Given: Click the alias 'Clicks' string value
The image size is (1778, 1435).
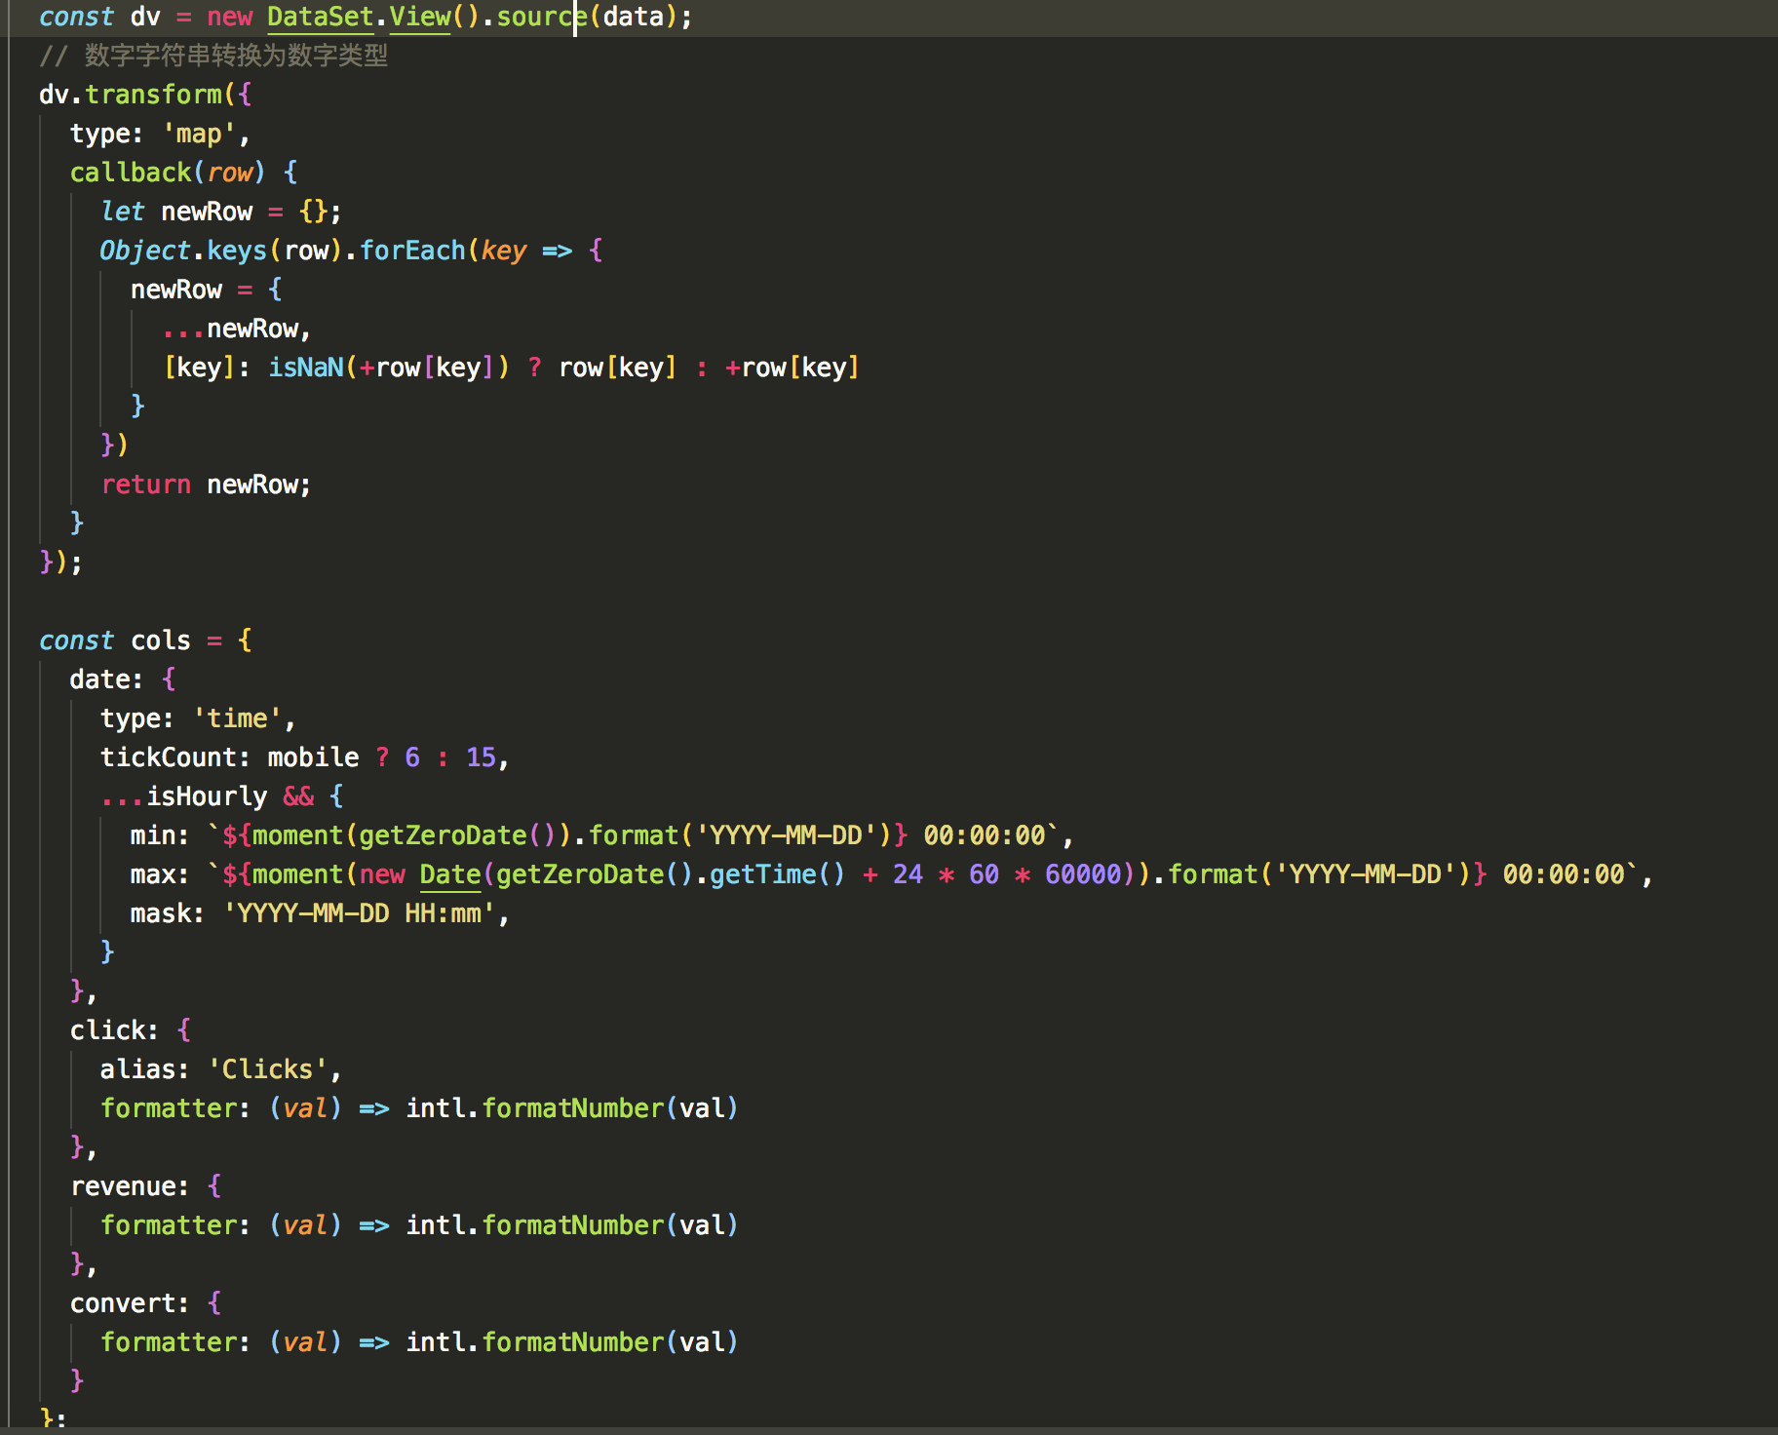Looking at the screenshot, I should click(266, 1068).
